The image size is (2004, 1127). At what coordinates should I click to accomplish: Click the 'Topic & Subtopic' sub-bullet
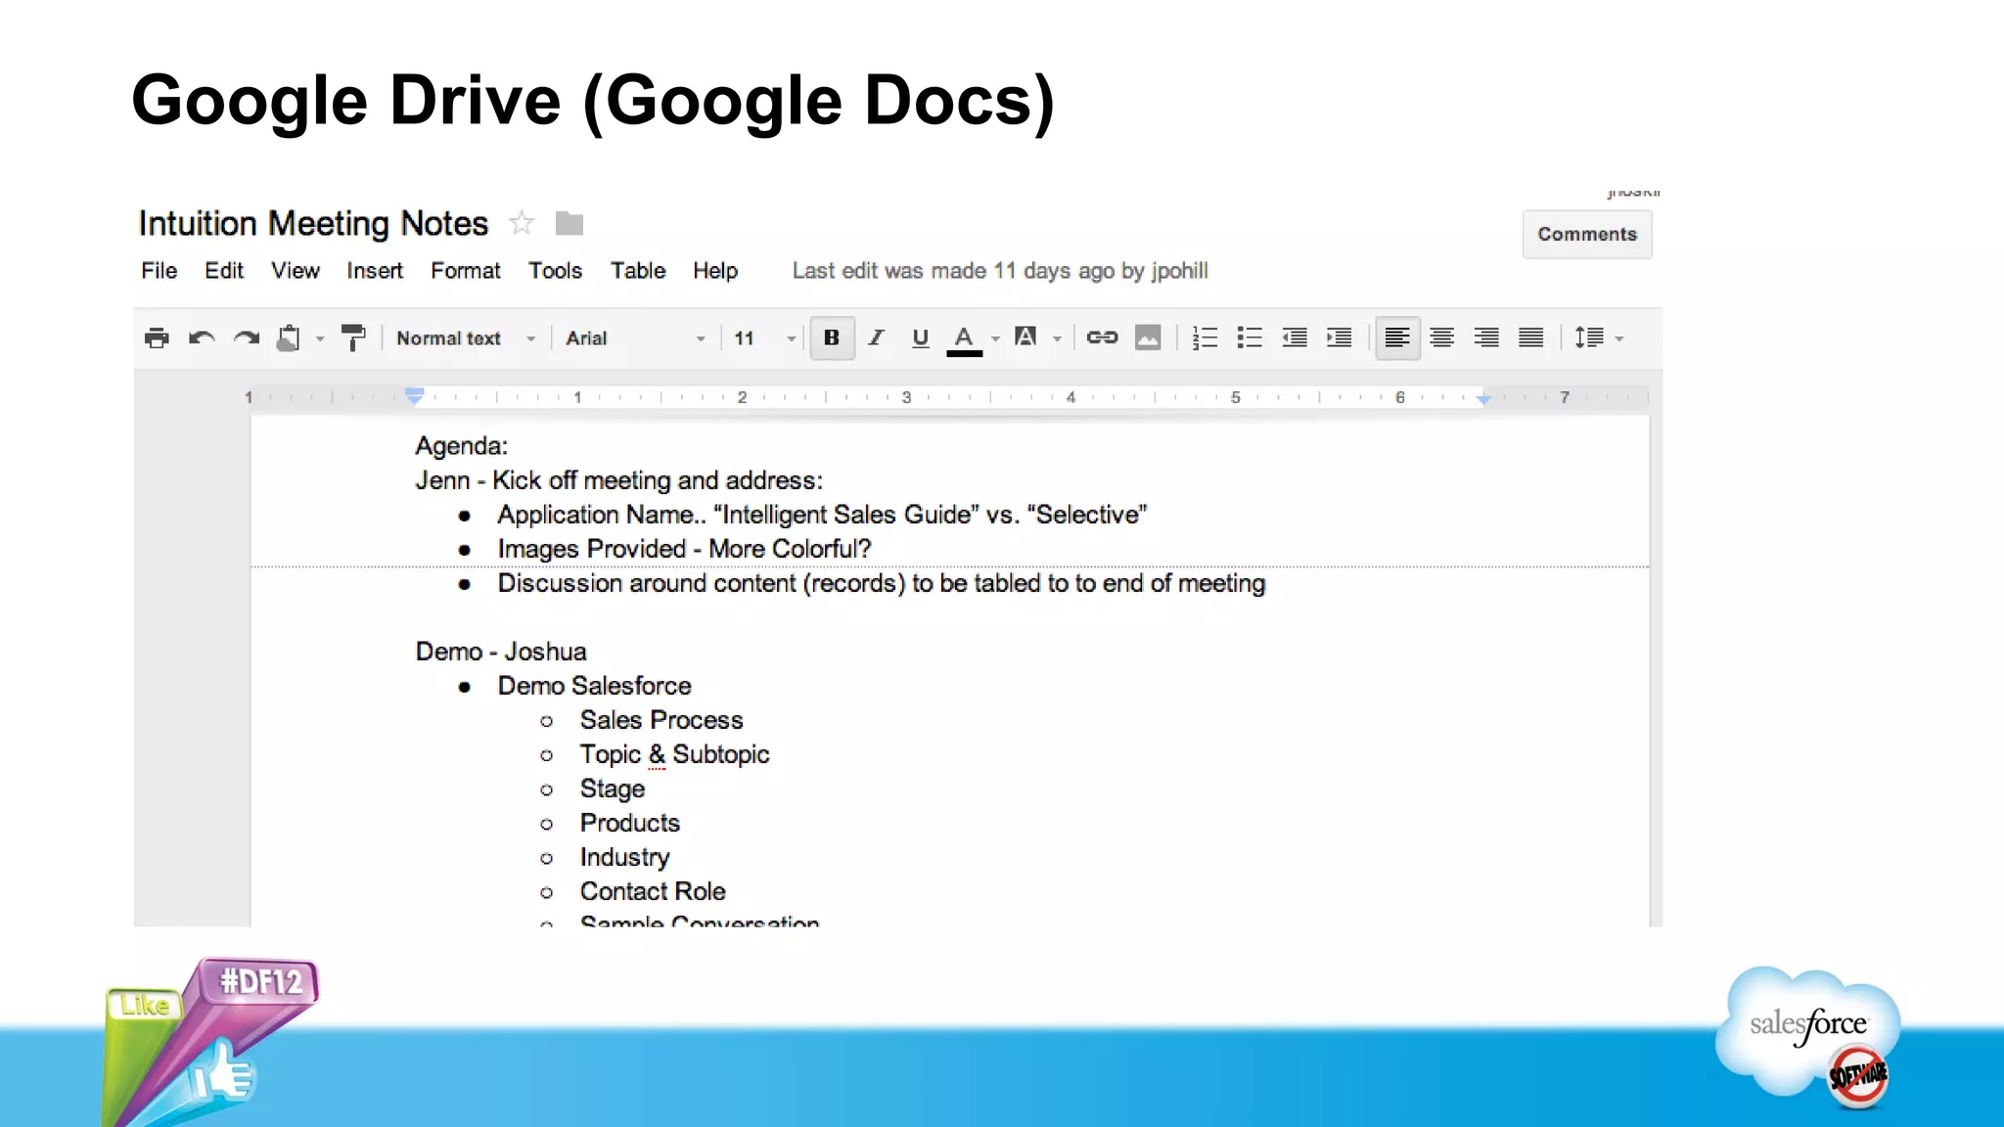pyautogui.click(x=674, y=754)
